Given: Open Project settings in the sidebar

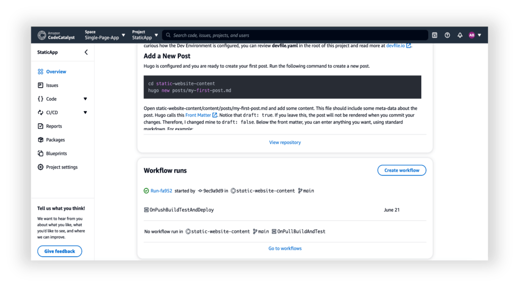Looking at the screenshot, I should (61, 167).
